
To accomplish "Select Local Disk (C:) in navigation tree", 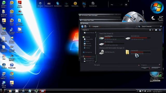I will pos(89,59).
